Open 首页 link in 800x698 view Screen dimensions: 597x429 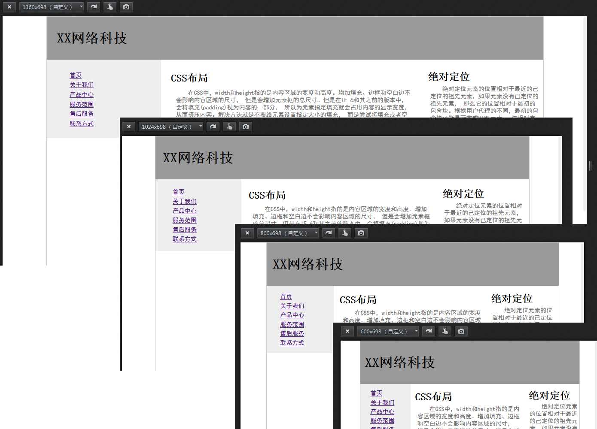pyautogui.click(x=286, y=296)
